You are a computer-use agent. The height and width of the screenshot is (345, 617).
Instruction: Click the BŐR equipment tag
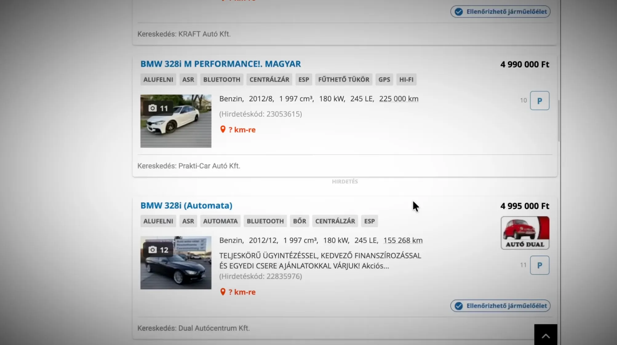[x=300, y=221]
